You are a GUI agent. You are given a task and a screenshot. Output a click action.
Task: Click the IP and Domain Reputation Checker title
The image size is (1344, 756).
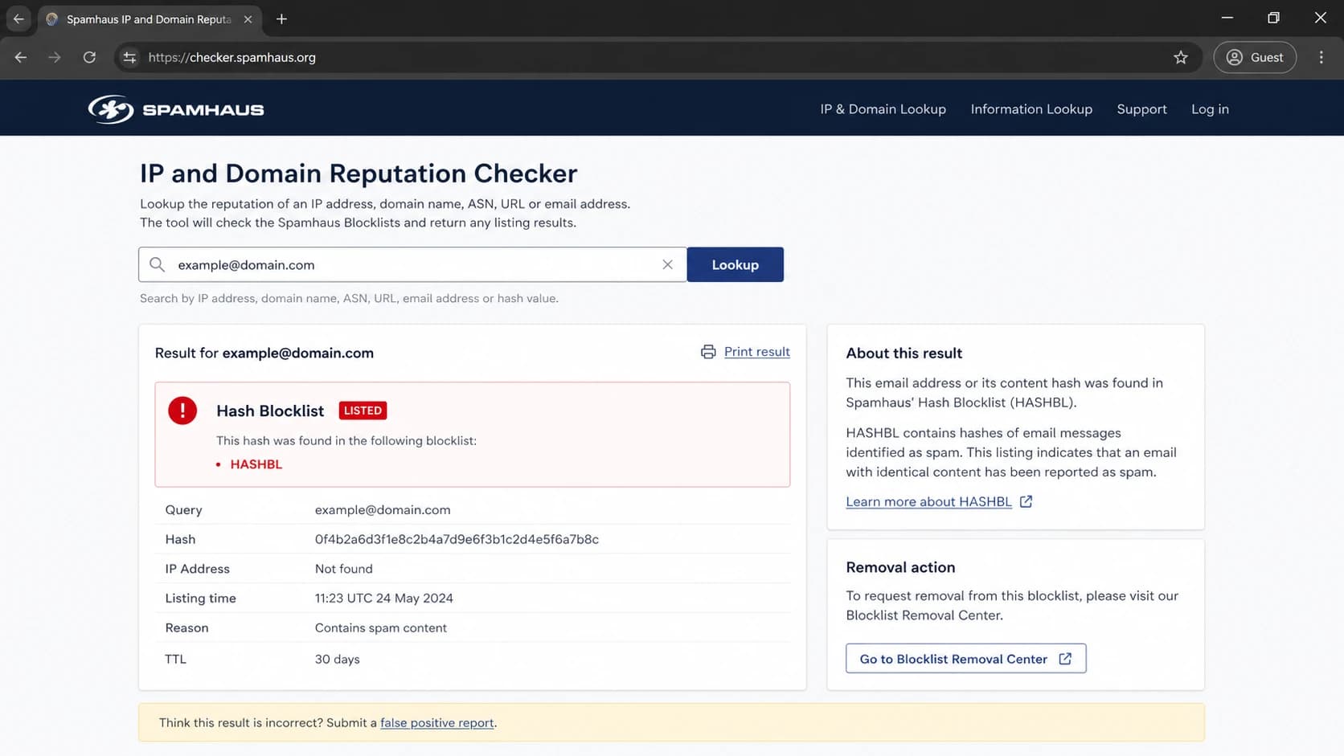pos(359,174)
